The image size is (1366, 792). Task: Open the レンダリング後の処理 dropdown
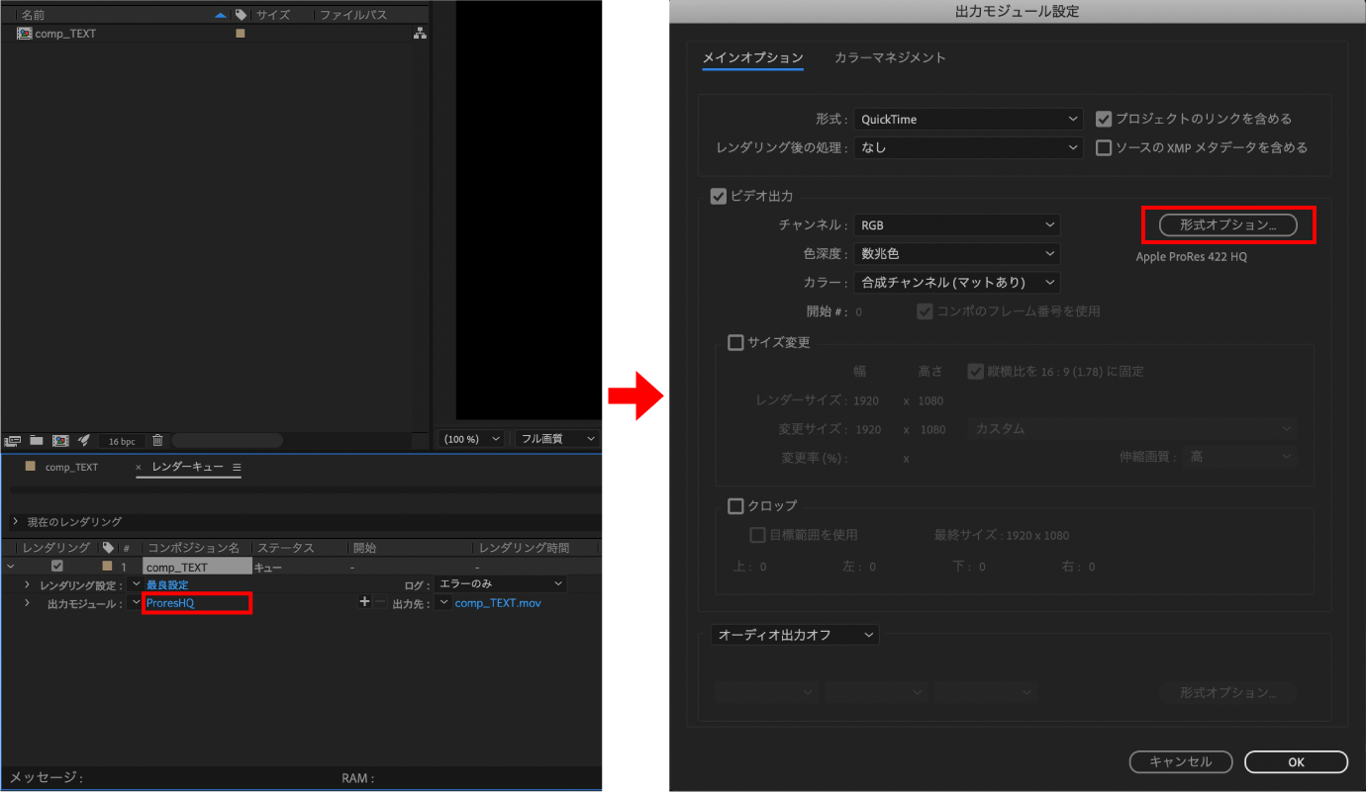968,147
